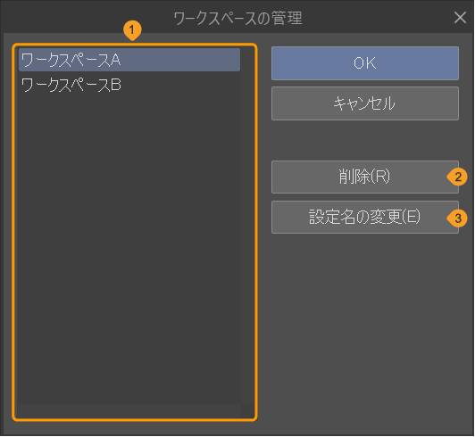Highlight the second workspace entry ワークスペースB
Viewport: 475px width, 437px height.
129,85
